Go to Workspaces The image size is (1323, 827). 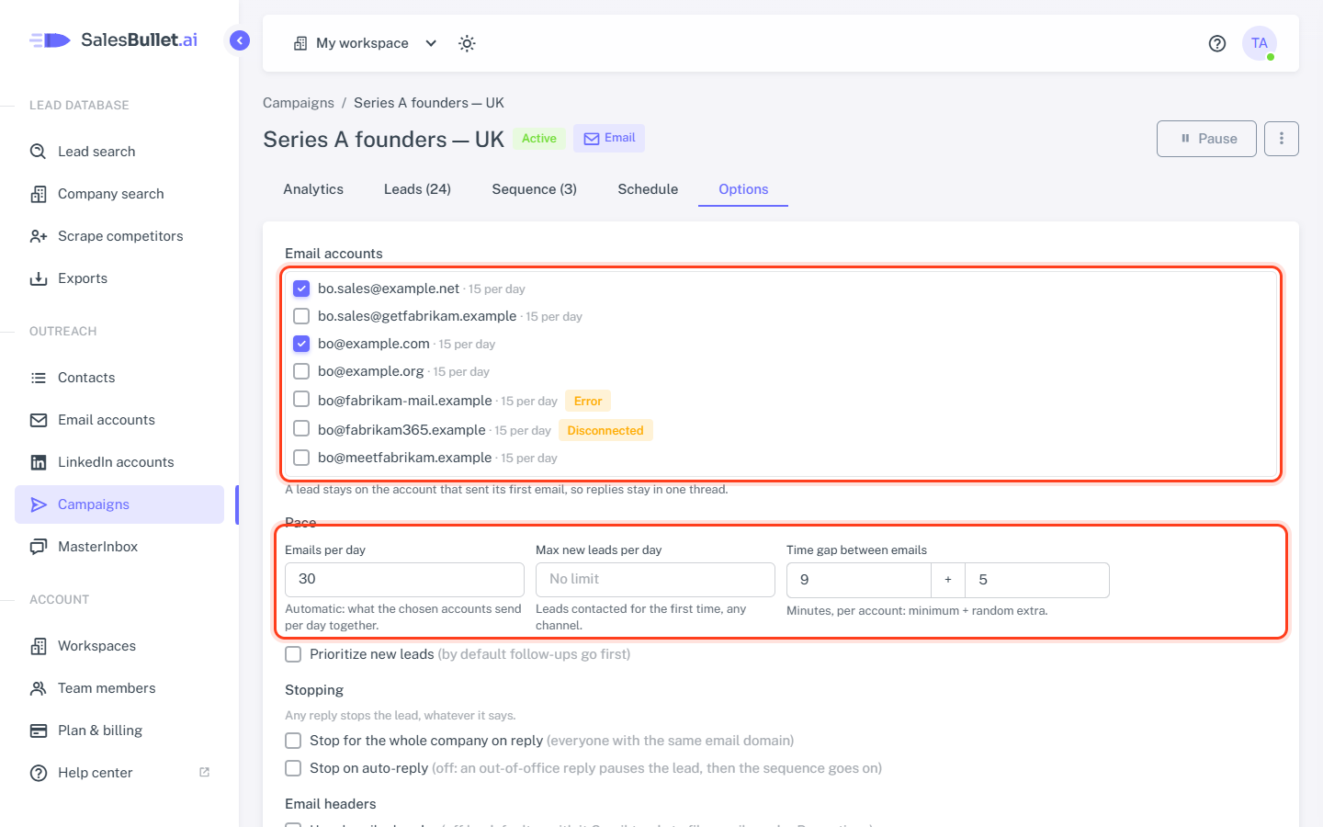[119, 646]
